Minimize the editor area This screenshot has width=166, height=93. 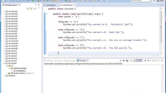tap(158, 5)
